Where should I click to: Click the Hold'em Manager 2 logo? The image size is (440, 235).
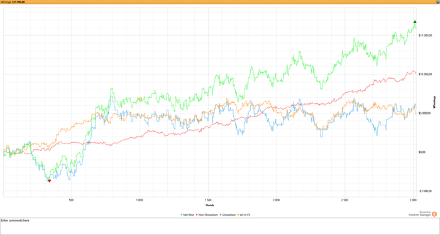pos(434,214)
